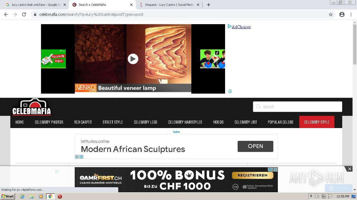Bookmark this page with the star icon
The width and height of the screenshot is (357, 200).
click(331, 14)
